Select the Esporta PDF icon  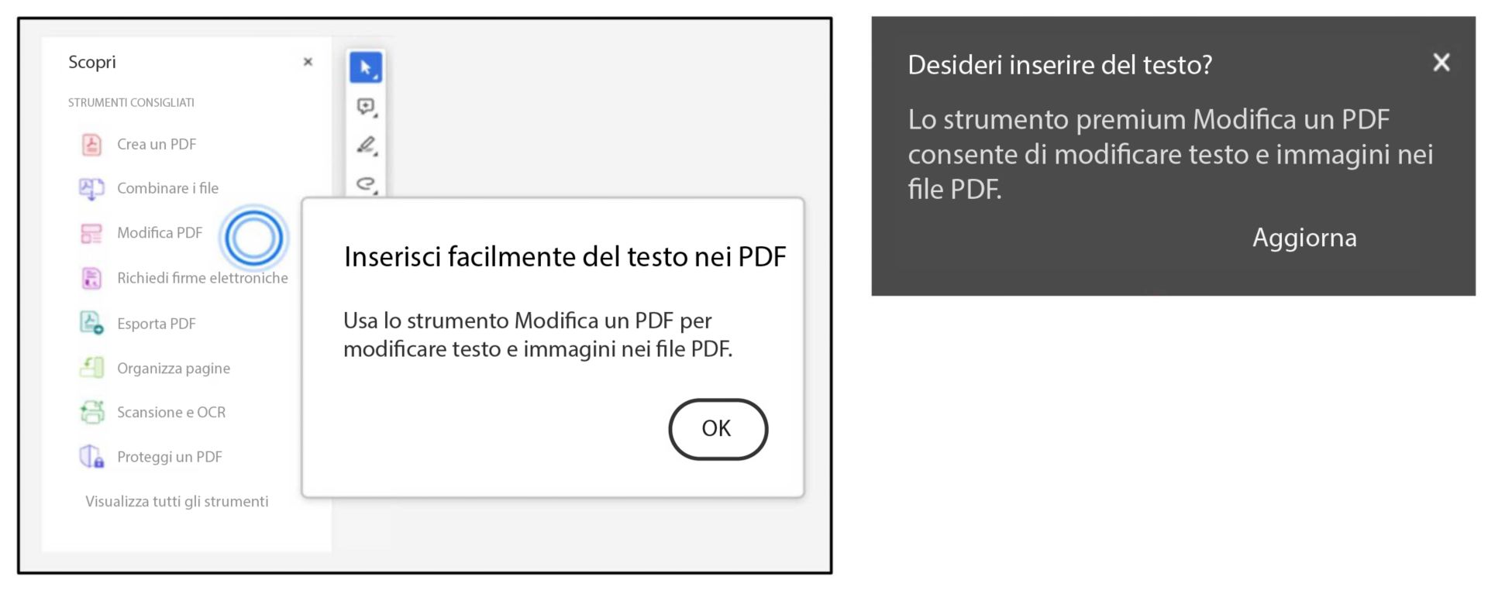pos(91,323)
